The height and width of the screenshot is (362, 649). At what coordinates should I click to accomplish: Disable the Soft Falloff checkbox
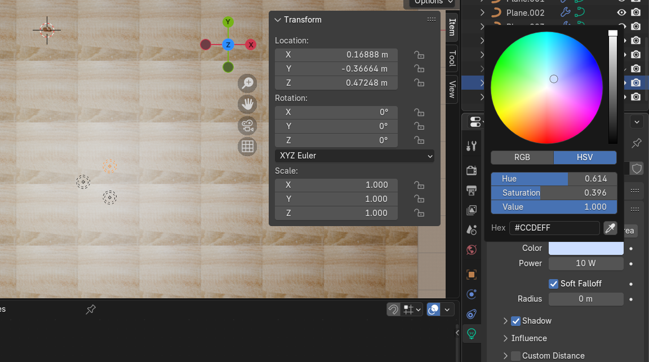pos(553,284)
